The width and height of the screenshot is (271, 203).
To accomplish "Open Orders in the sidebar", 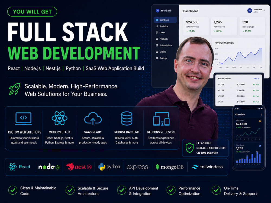I will pos(161,52).
